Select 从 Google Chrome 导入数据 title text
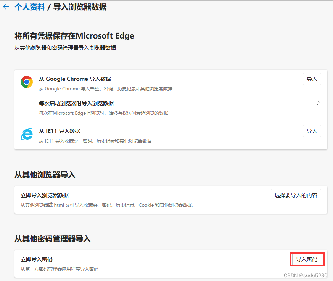The image size is (333, 281). [75, 79]
